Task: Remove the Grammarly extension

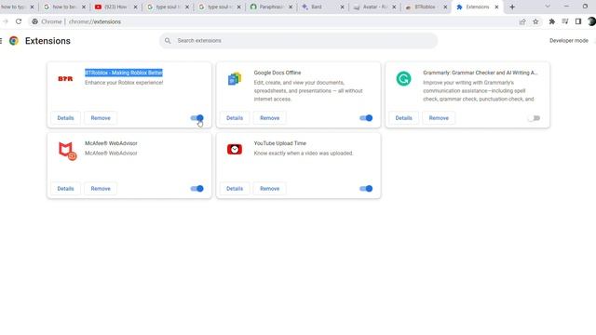Action: (439, 118)
